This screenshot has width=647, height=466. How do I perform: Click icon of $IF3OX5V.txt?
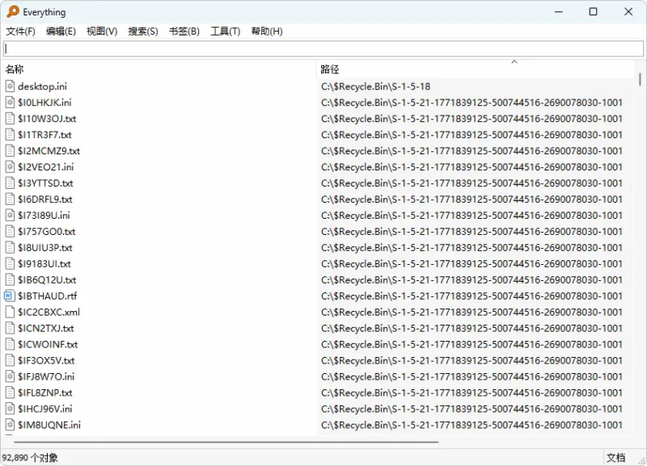click(10, 360)
